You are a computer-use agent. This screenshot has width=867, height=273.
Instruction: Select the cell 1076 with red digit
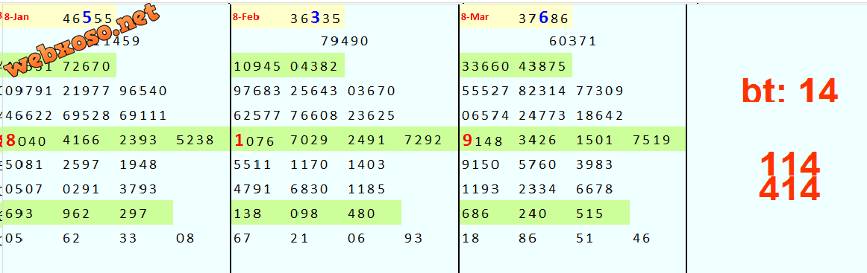tap(254, 140)
